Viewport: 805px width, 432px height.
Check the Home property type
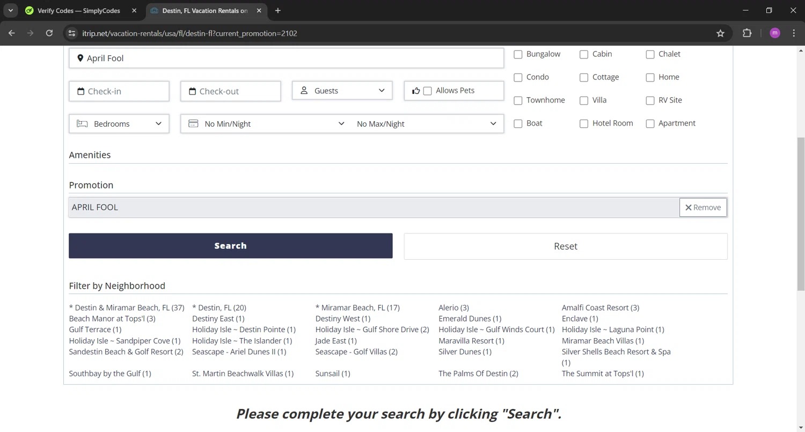pos(650,77)
